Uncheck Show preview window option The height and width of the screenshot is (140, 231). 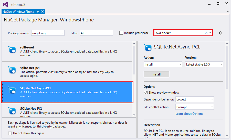pos(146,93)
